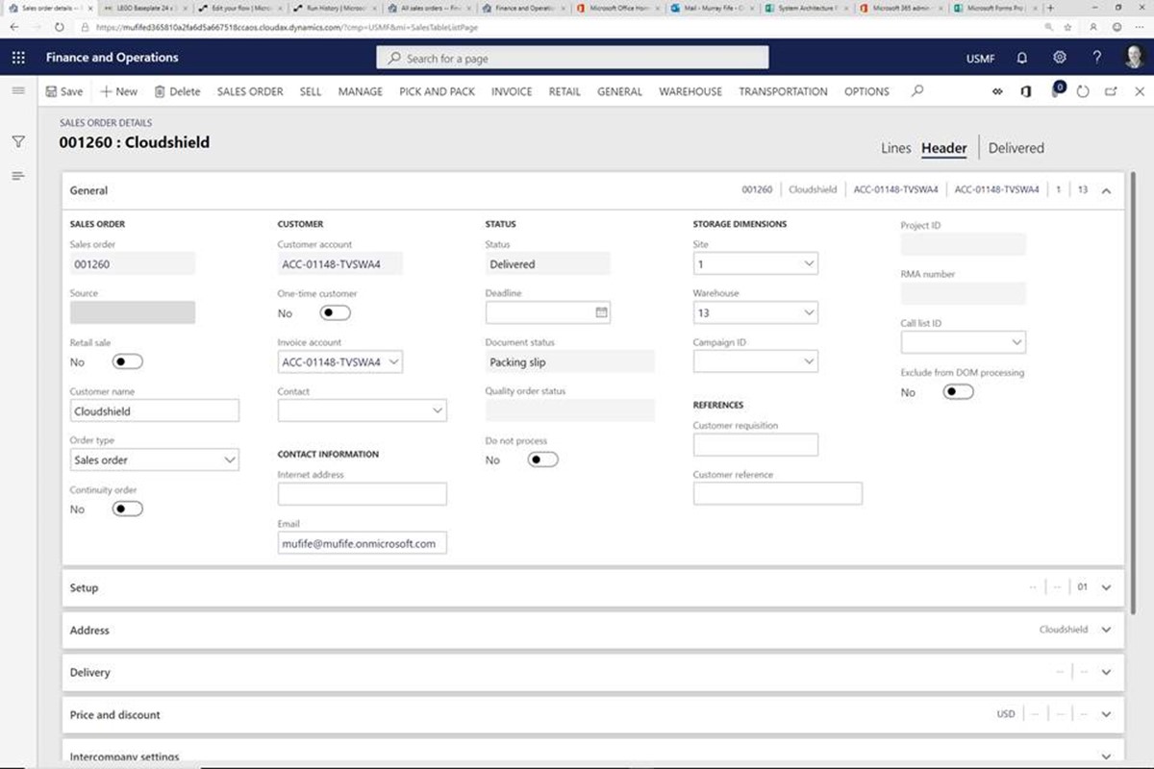Image resolution: width=1154 pixels, height=769 pixels.
Task: Enable the One-time customer toggle
Action: point(335,312)
